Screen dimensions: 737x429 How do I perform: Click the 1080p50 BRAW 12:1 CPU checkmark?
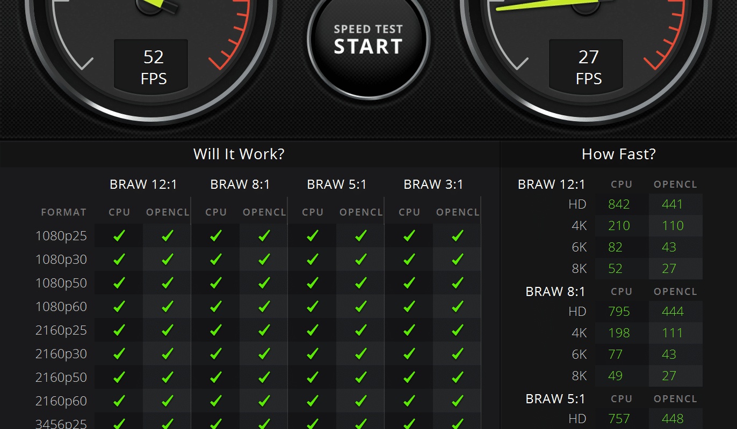119,283
